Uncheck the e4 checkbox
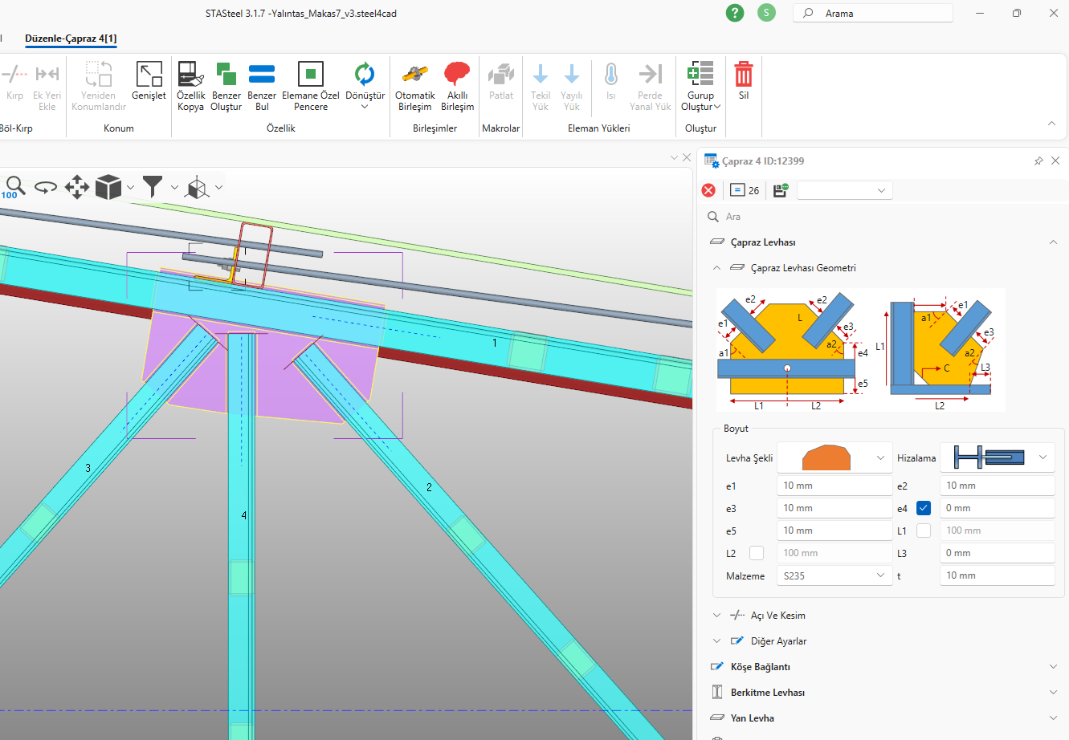 click(x=924, y=508)
